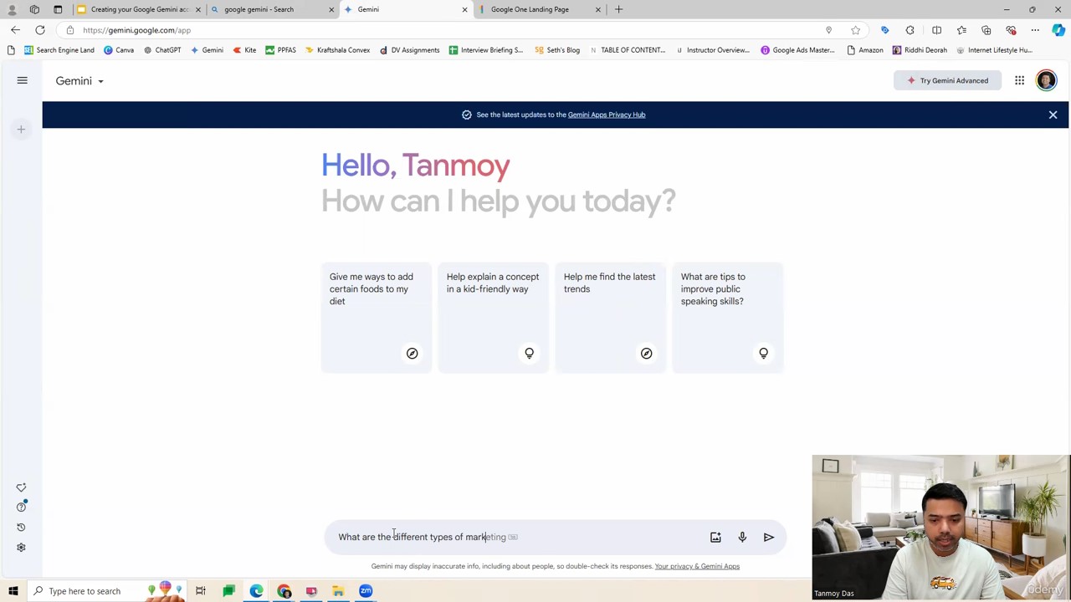Upload an image using the image icon

(x=715, y=538)
